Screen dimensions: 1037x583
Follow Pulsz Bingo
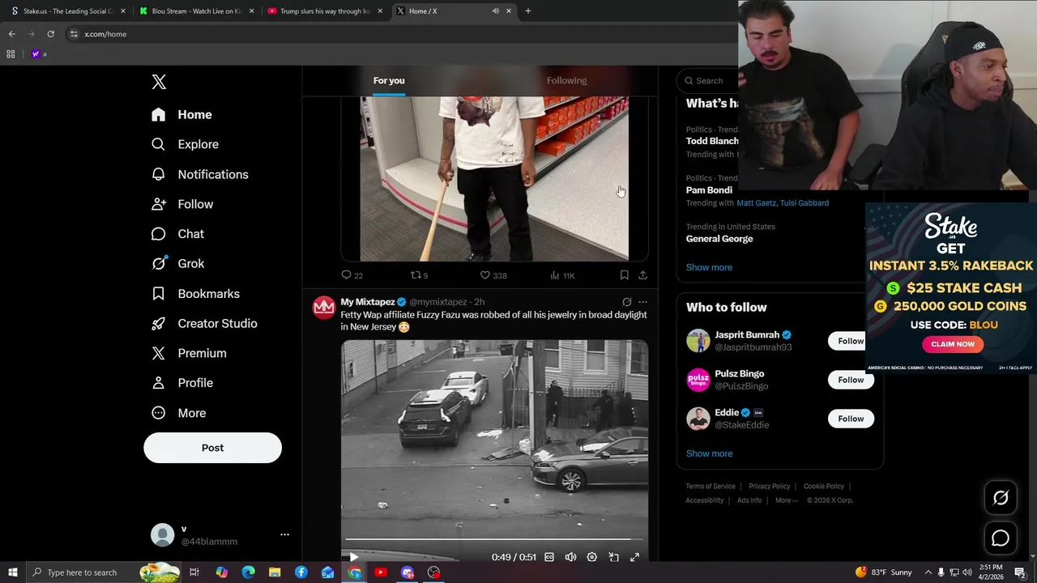(x=851, y=380)
